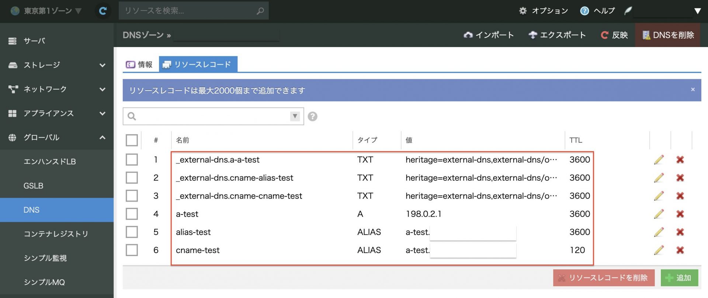Open GSLB in the sidebar menu
This screenshot has width=708, height=298.
(34, 186)
